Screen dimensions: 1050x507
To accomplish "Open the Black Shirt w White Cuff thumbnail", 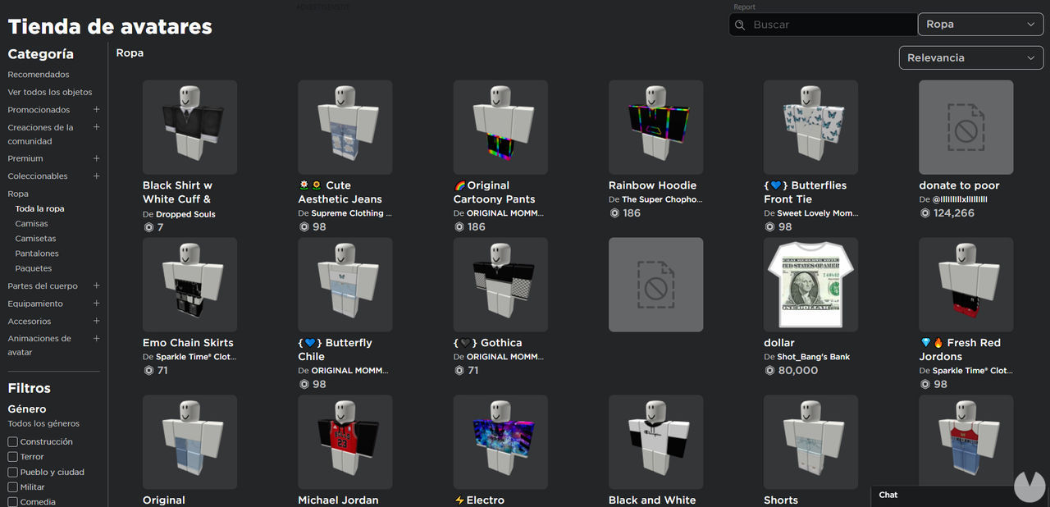I will pos(189,127).
